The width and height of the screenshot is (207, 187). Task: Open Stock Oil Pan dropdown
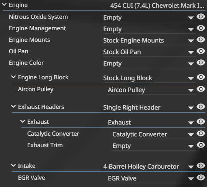point(149,52)
